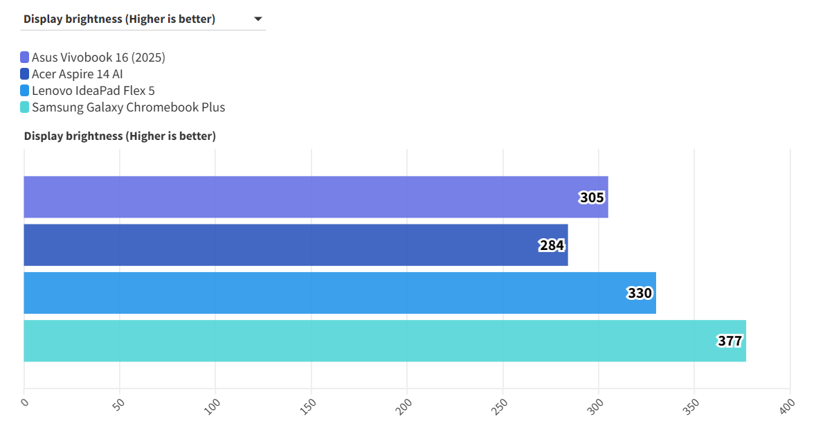Click the 305 value label
825x428 pixels.
[x=592, y=198]
